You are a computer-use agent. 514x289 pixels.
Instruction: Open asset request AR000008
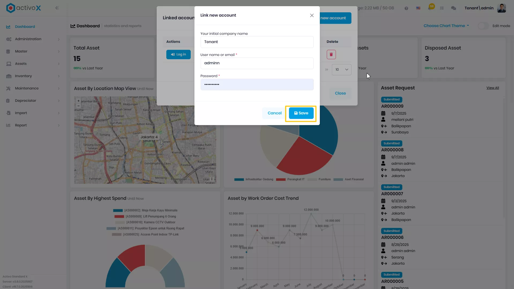coord(392,150)
